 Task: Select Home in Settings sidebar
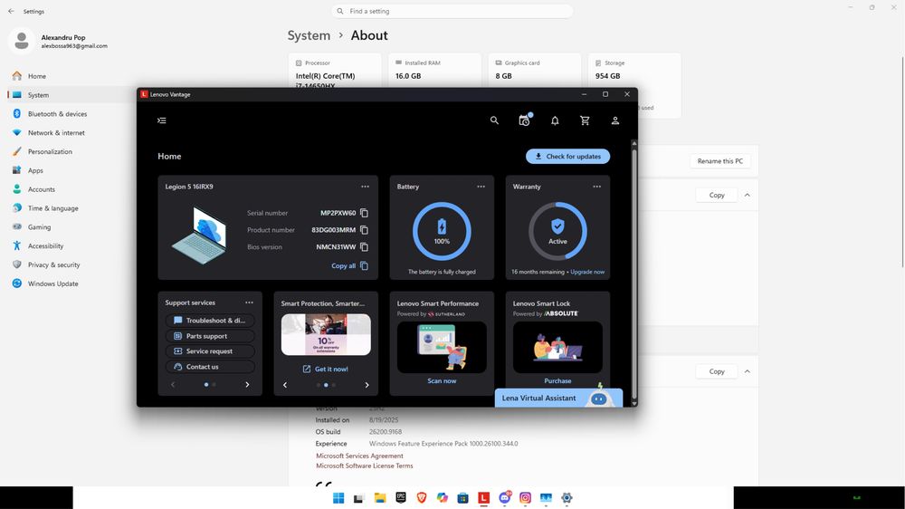tap(37, 76)
